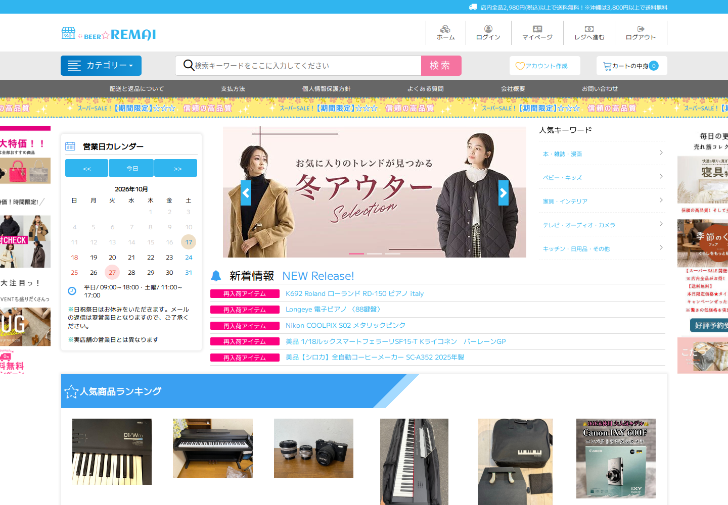Image resolution: width=728 pixels, height=505 pixels.
Task: Expand the 本・雑誌・漫画 keyword chevron
Action: coord(661,153)
